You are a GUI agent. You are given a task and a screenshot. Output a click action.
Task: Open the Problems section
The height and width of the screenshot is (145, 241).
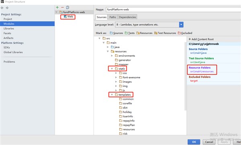tap(9, 62)
